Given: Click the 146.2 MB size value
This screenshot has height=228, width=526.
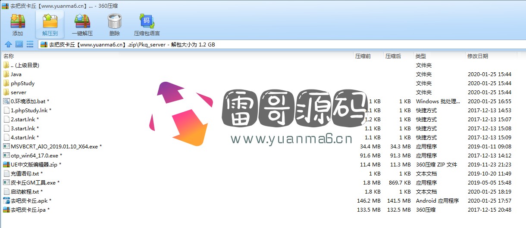Looking at the screenshot, I should click(x=369, y=201).
